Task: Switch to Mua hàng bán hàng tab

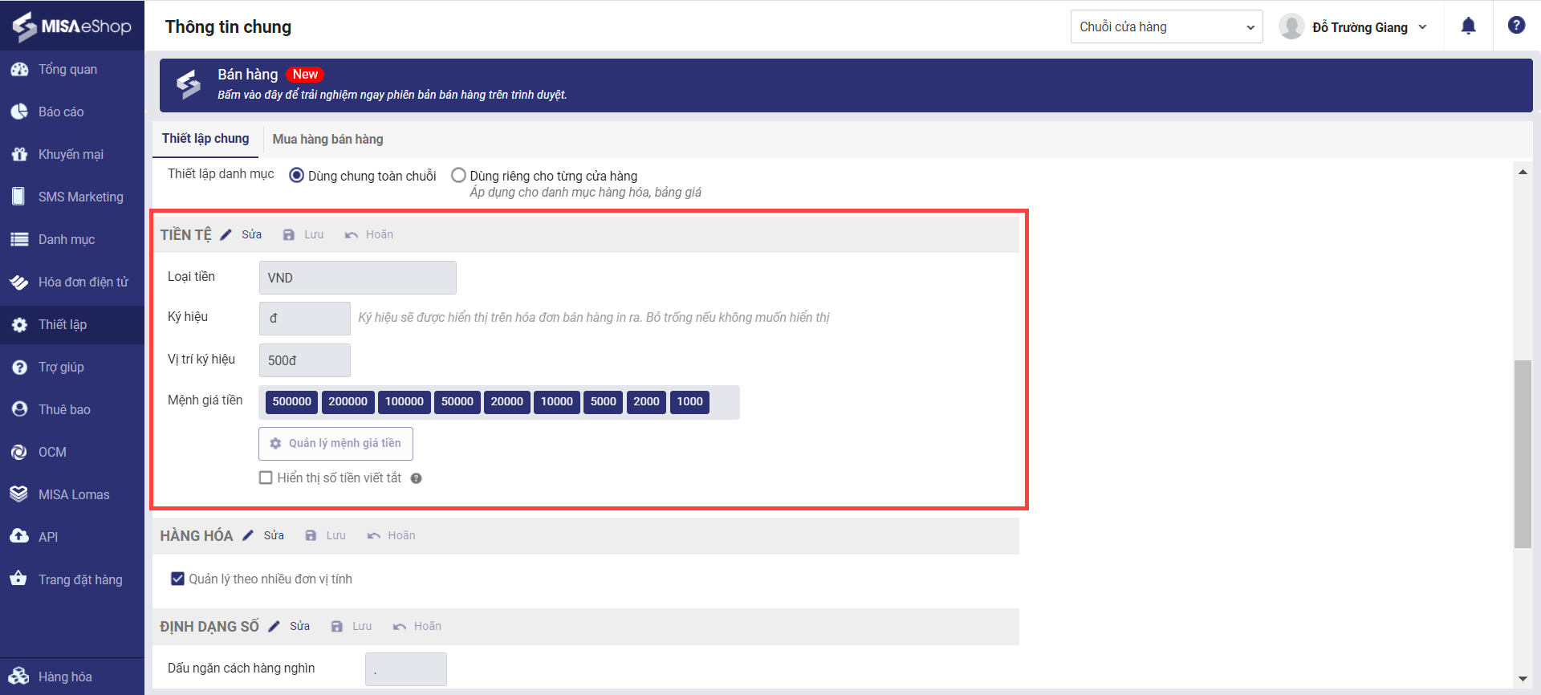Action: tap(328, 140)
